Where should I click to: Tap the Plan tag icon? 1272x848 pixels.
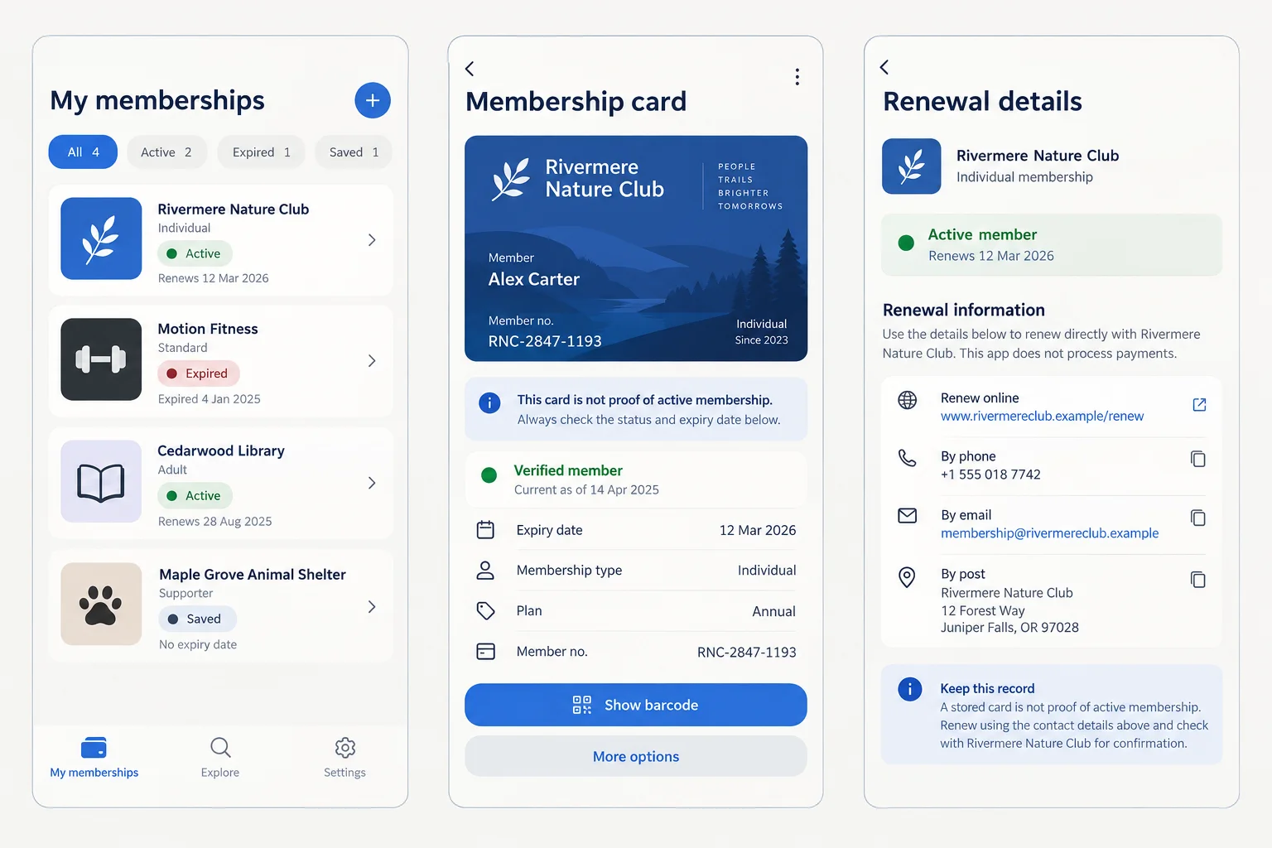486,611
